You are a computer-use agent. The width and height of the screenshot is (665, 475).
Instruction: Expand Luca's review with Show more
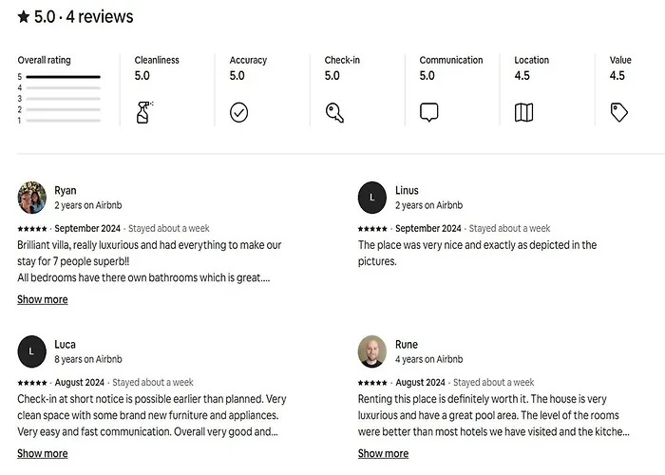43,453
